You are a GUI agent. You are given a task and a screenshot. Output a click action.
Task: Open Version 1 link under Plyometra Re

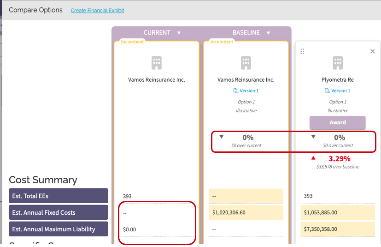(x=340, y=90)
